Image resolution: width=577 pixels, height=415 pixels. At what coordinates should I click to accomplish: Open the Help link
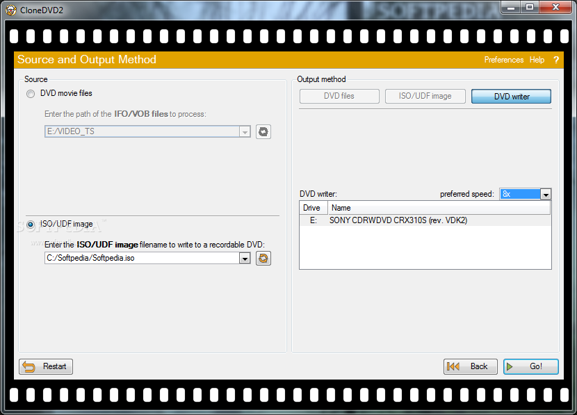click(537, 60)
